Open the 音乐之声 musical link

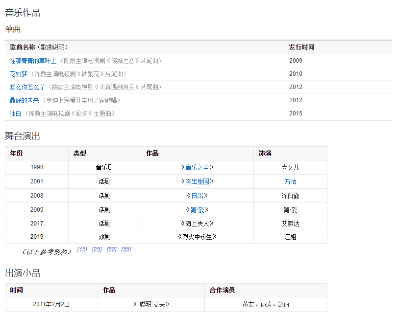coord(197,167)
